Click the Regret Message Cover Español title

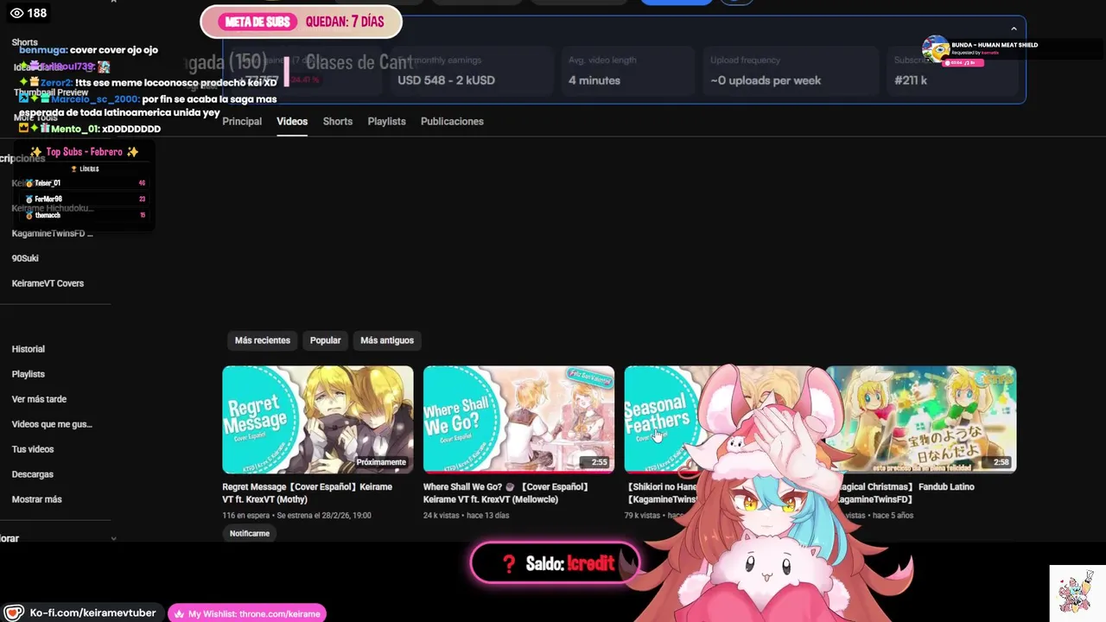(x=308, y=493)
